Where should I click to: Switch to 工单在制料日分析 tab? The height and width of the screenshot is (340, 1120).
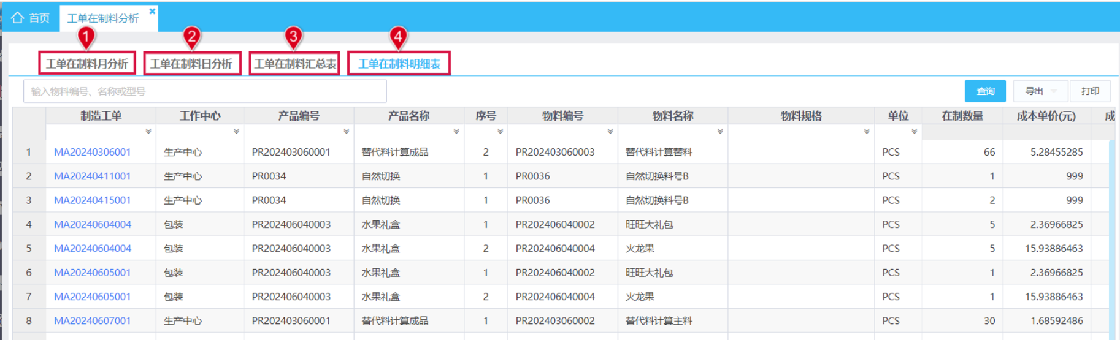tap(191, 64)
